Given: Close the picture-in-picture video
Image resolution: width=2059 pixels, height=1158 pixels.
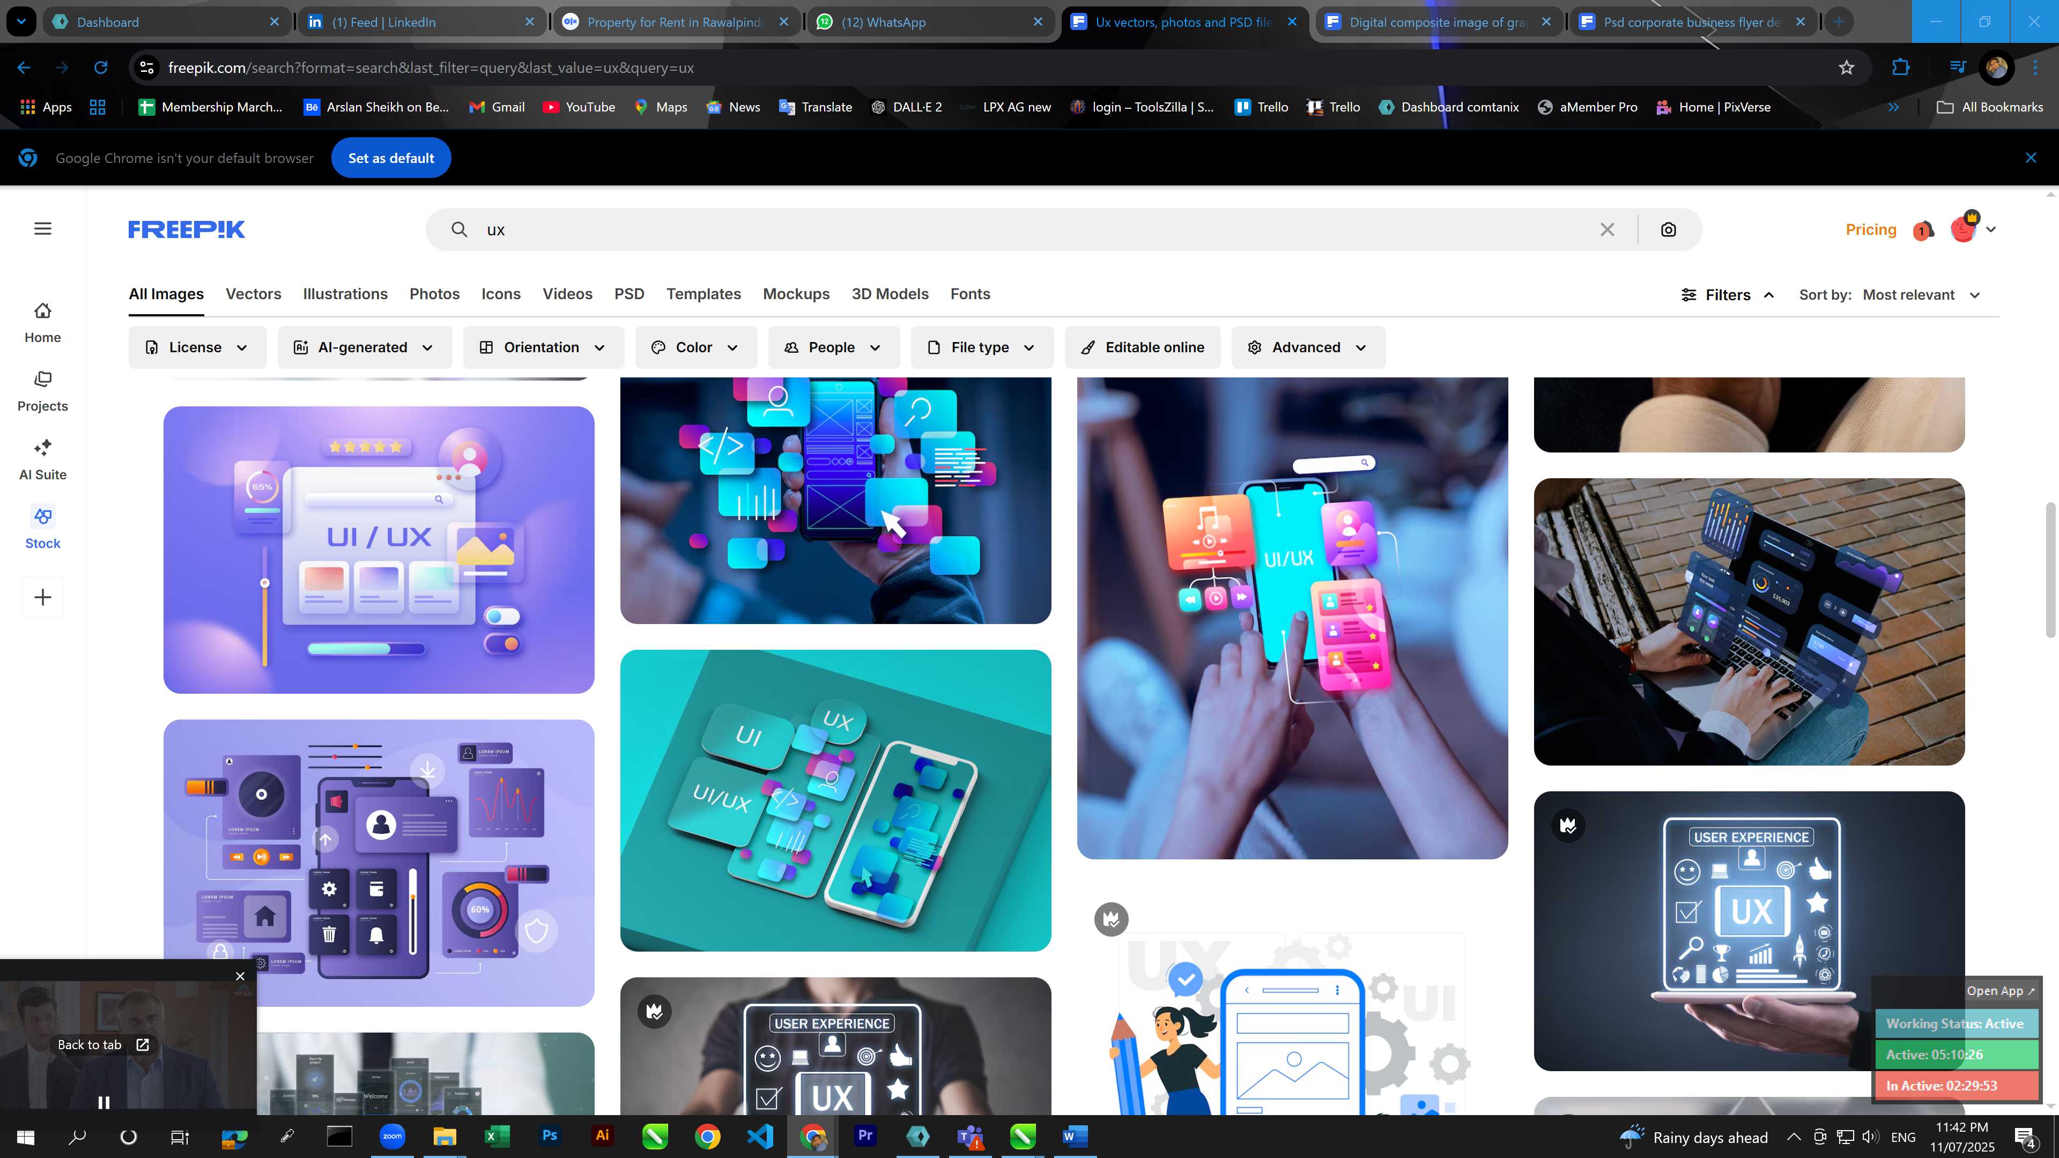Looking at the screenshot, I should click(x=240, y=976).
